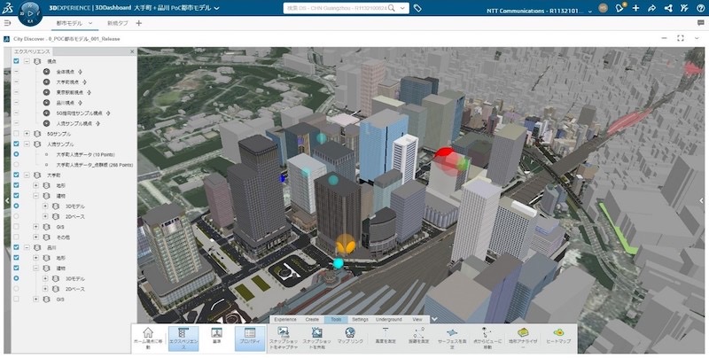Go to the 東京駅前視点 viewpoint entry
Screen dimensions: 709x358
pyautogui.click(x=67, y=92)
